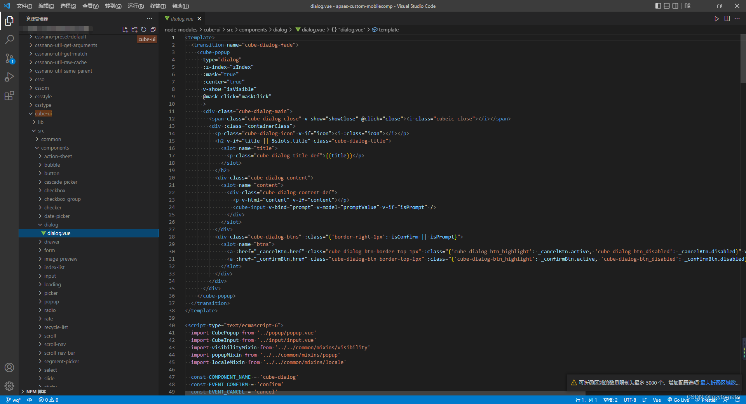Open the Extensions view
746x404 pixels.
coord(9,96)
